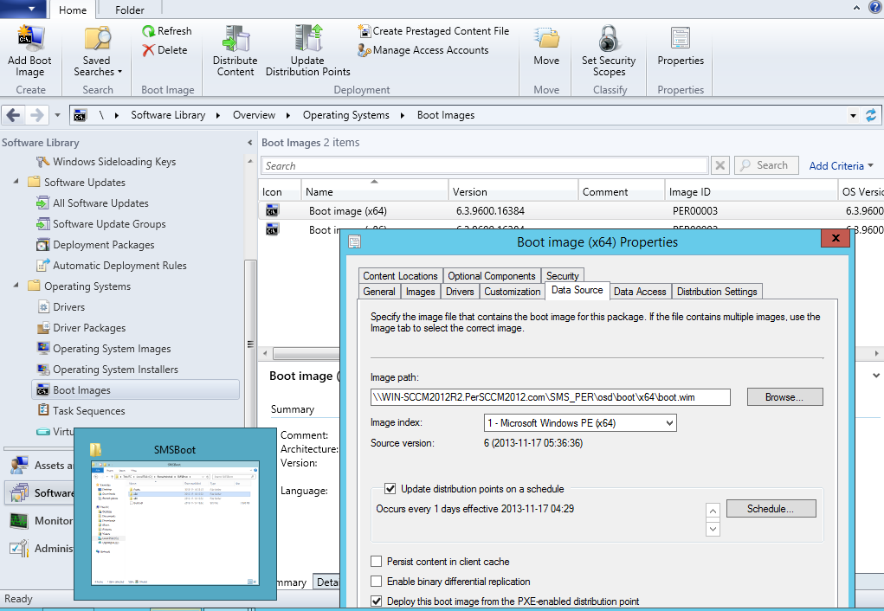Open the Data Access tab

tap(640, 292)
